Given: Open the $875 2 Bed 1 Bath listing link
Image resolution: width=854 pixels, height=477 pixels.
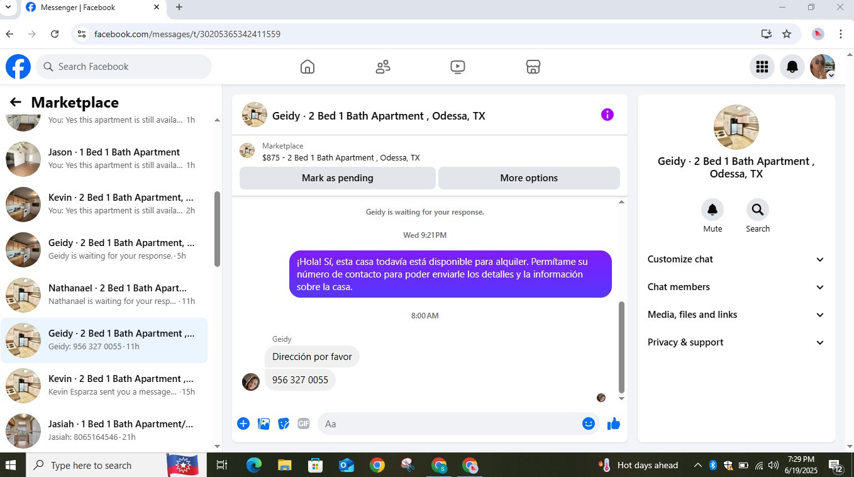Looking at the screenshot, I should pos(341,158).
